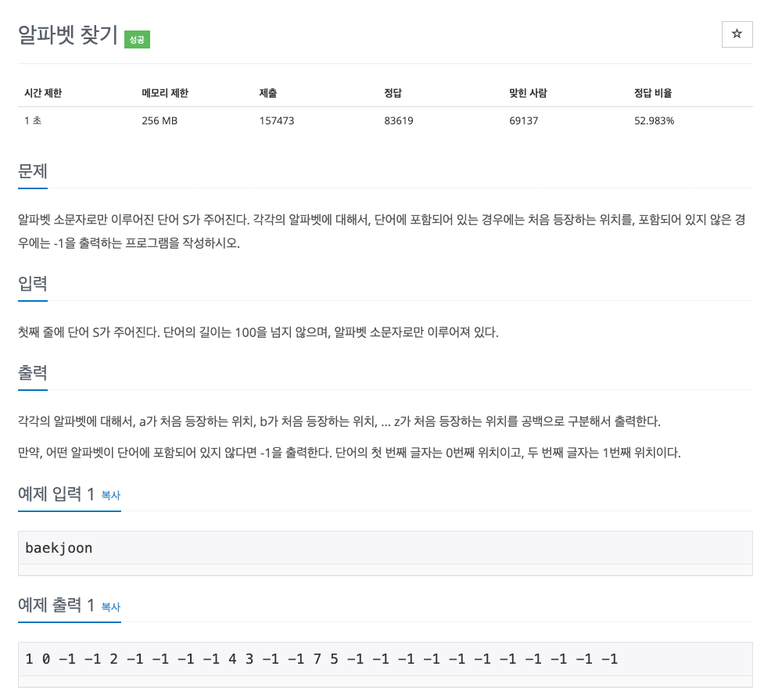Click the 예제 출력 1 heading

pos(56,605)
